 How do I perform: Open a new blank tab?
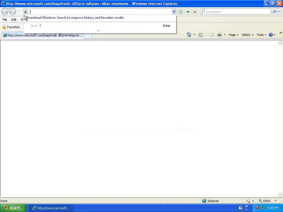(x=88, y=36)
